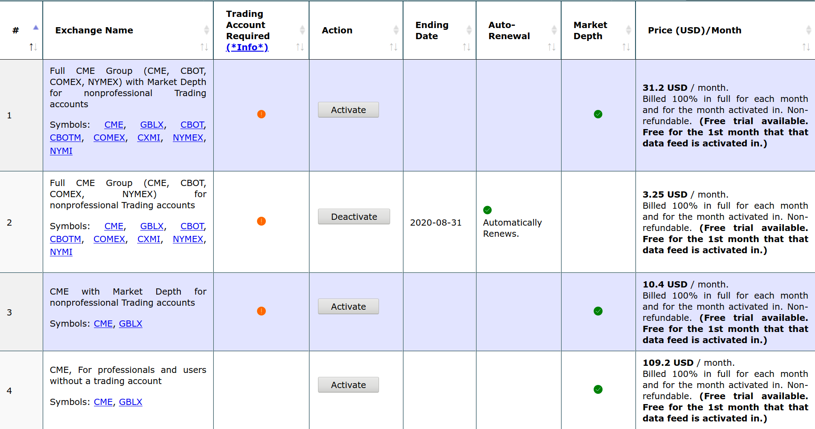Deactivate Full CME Group nonprofessional feed

click(354, 217)
